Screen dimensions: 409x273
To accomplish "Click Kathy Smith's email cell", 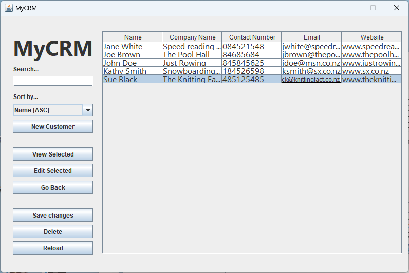I will pos(311,71).
